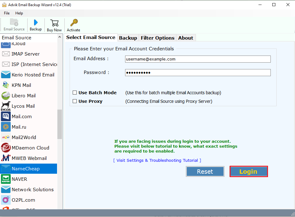Click the Libero Mail icon
This screenshot has height=217, width=295.
tap(6, 96)
